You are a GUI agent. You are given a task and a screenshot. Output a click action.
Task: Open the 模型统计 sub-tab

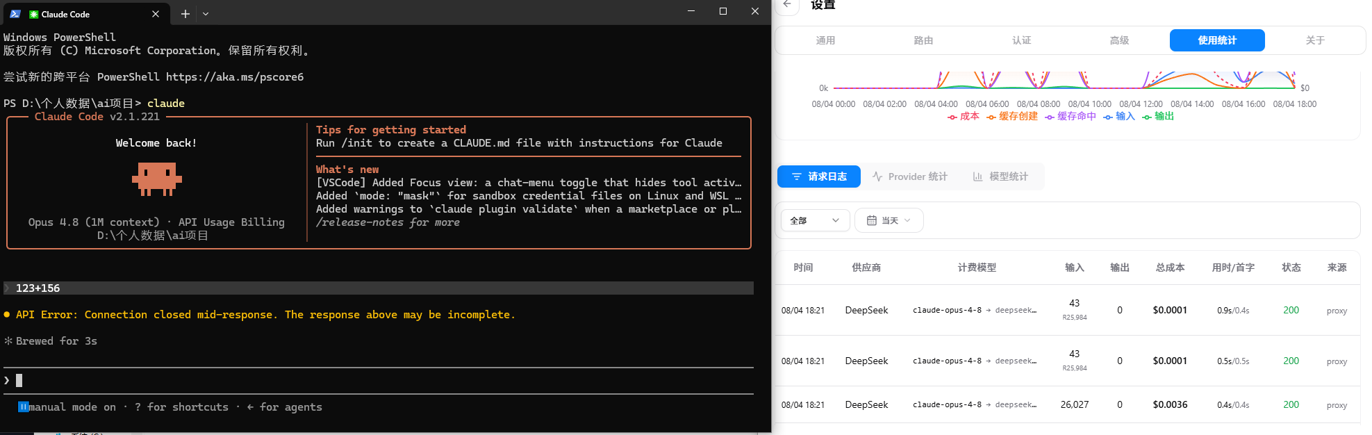1000,177
